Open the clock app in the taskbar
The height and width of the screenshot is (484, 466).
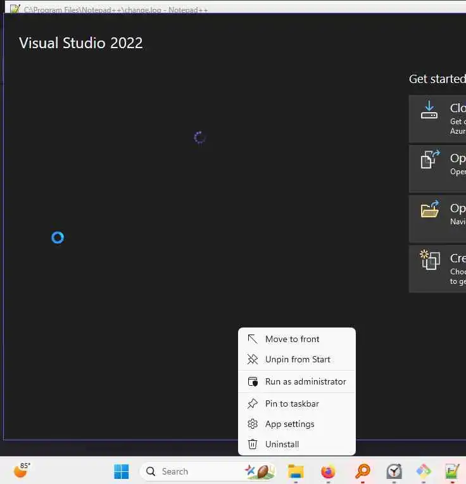click(394, 471)
